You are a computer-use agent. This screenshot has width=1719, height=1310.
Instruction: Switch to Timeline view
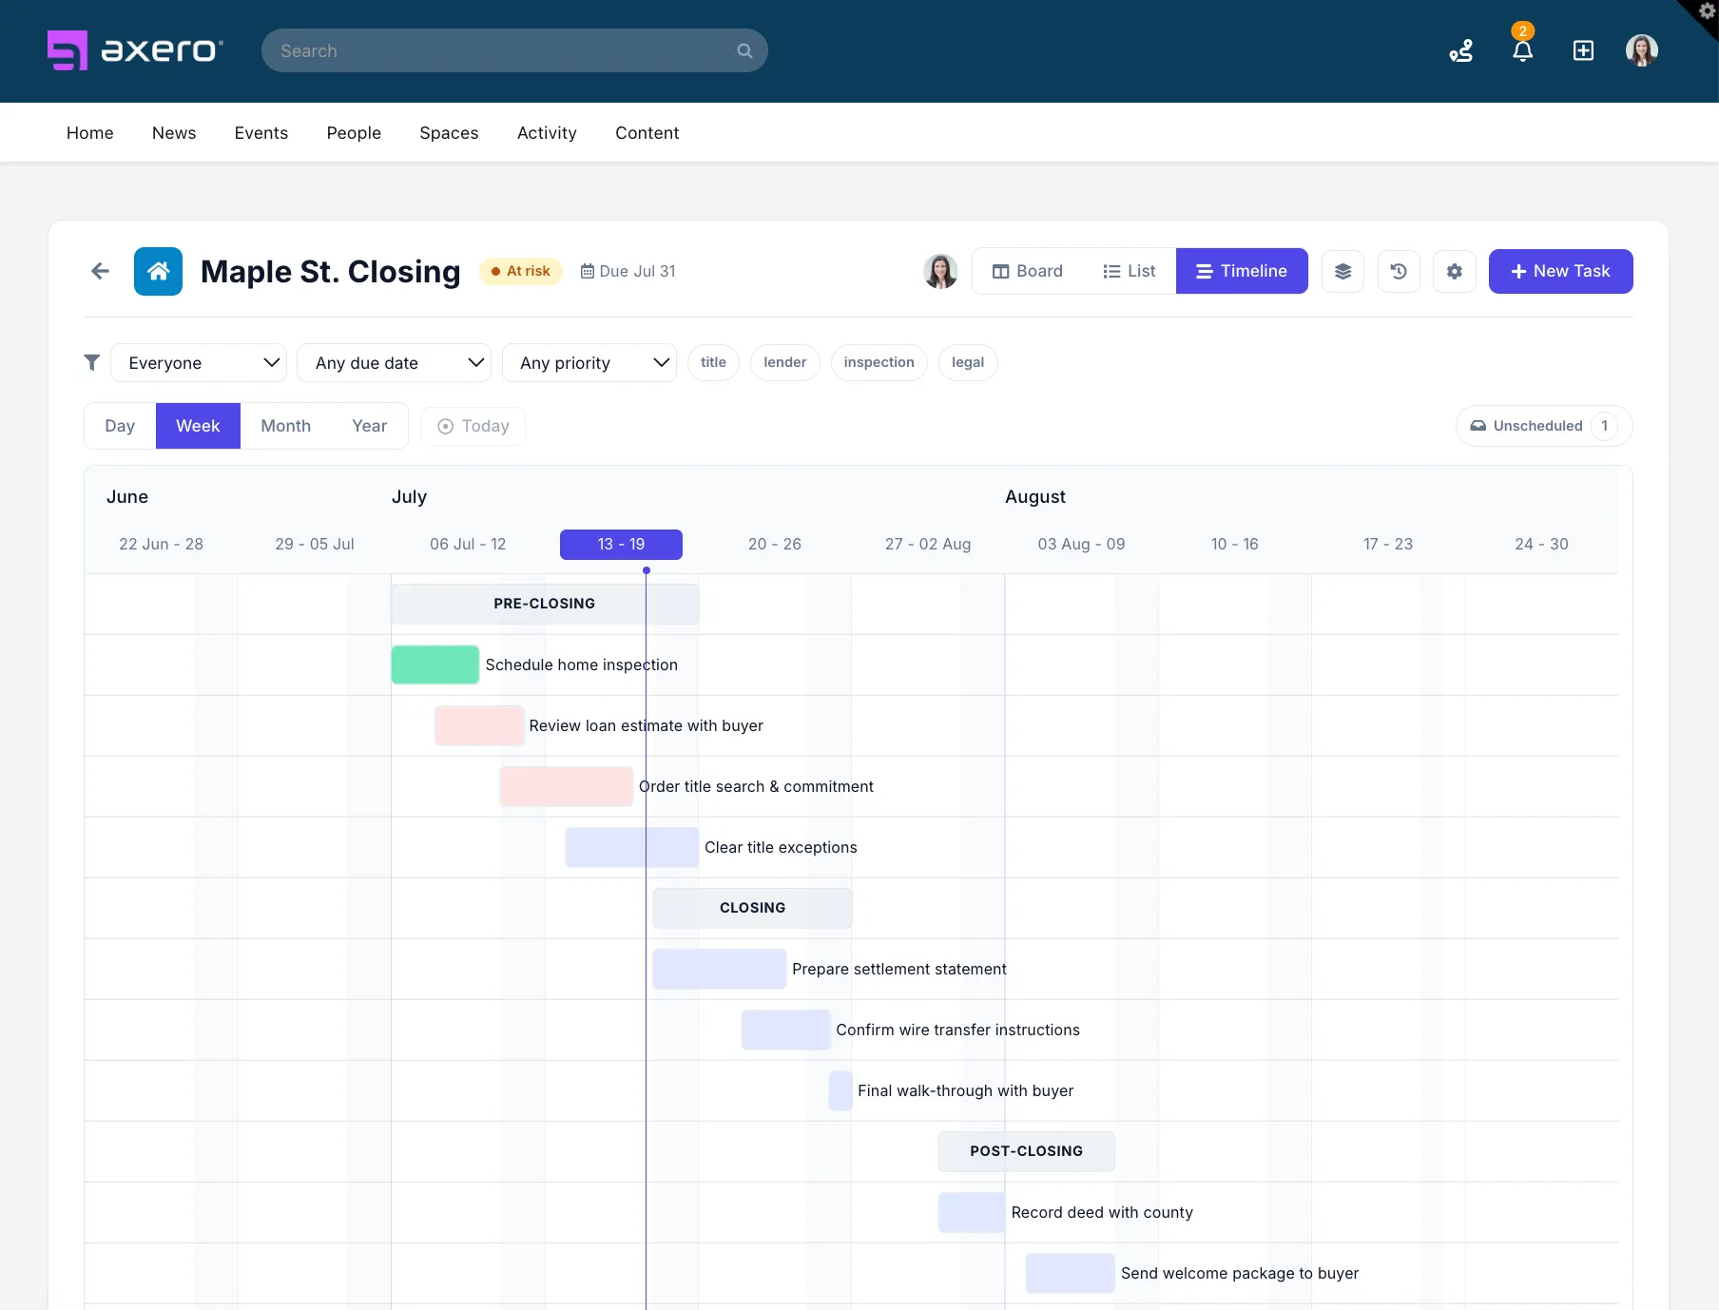click(1242, 271)
